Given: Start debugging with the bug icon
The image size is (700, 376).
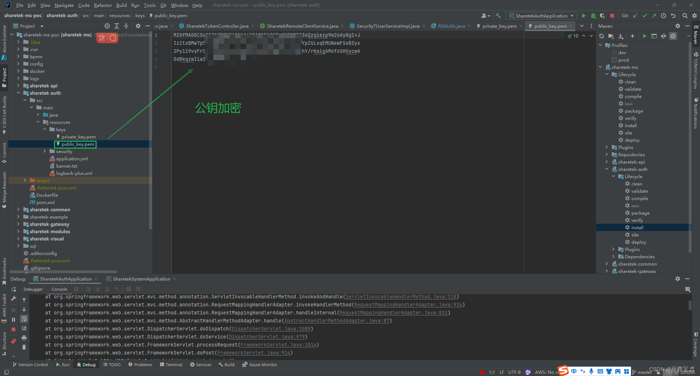Looking at the screenshot, I should tap(593, 16).
